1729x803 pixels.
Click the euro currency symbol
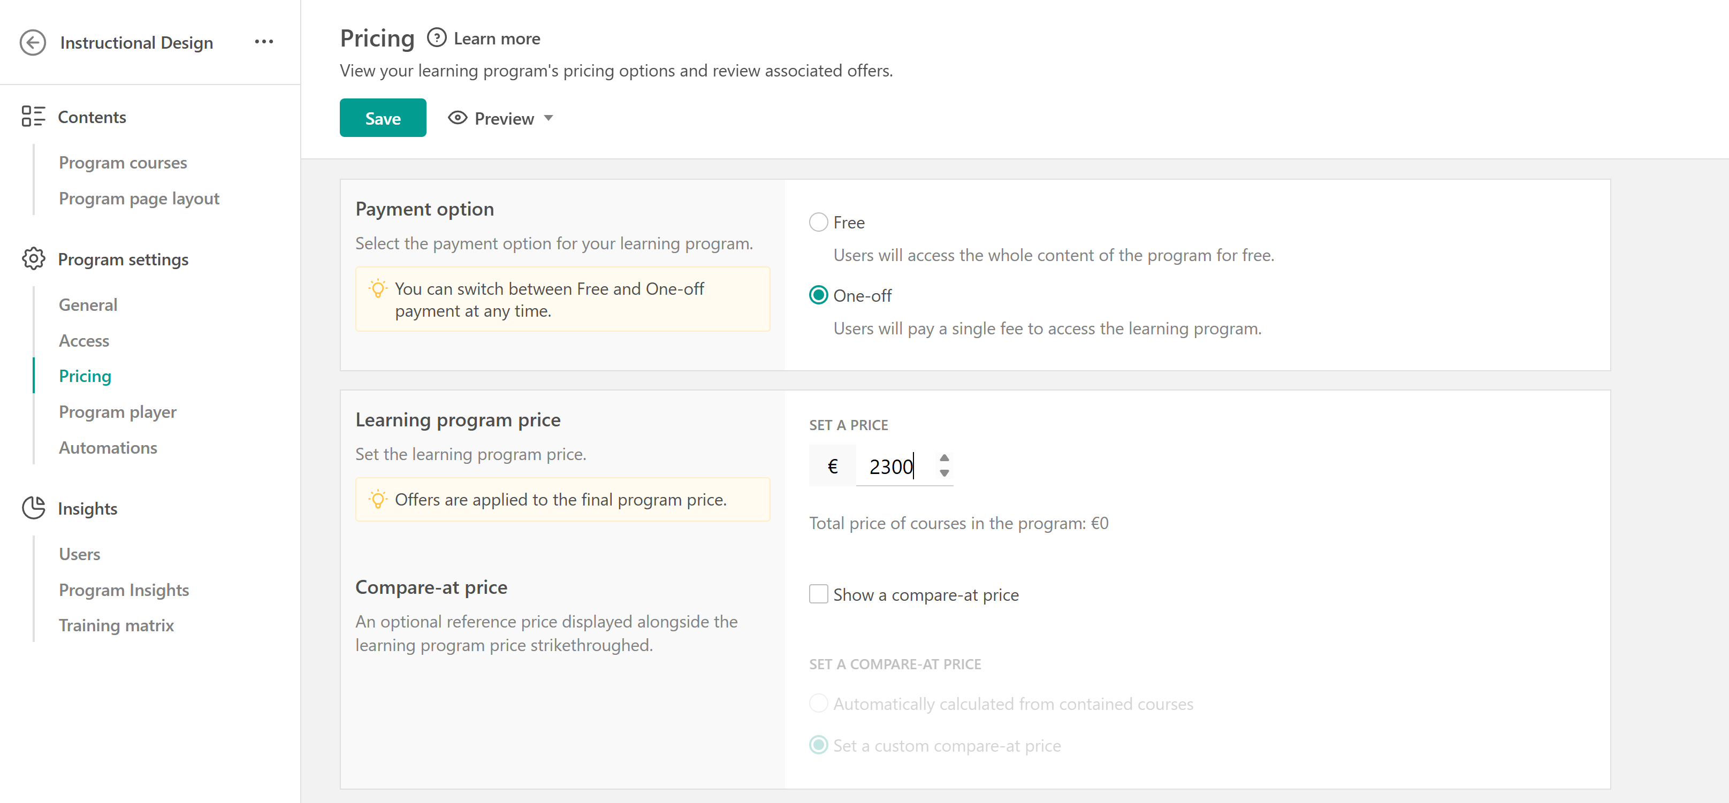[832, 465]
